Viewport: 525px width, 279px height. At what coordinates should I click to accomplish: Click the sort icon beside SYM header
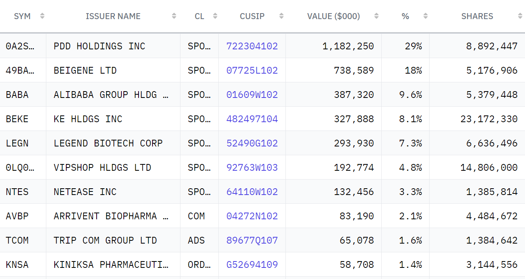[x=42, y=16]
